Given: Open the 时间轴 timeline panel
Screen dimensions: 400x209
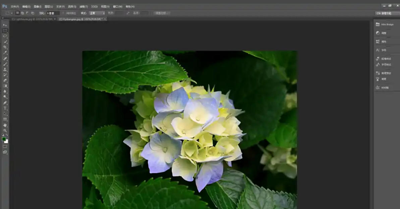Looking at the screenshot, I should click(x=384, y=87).
